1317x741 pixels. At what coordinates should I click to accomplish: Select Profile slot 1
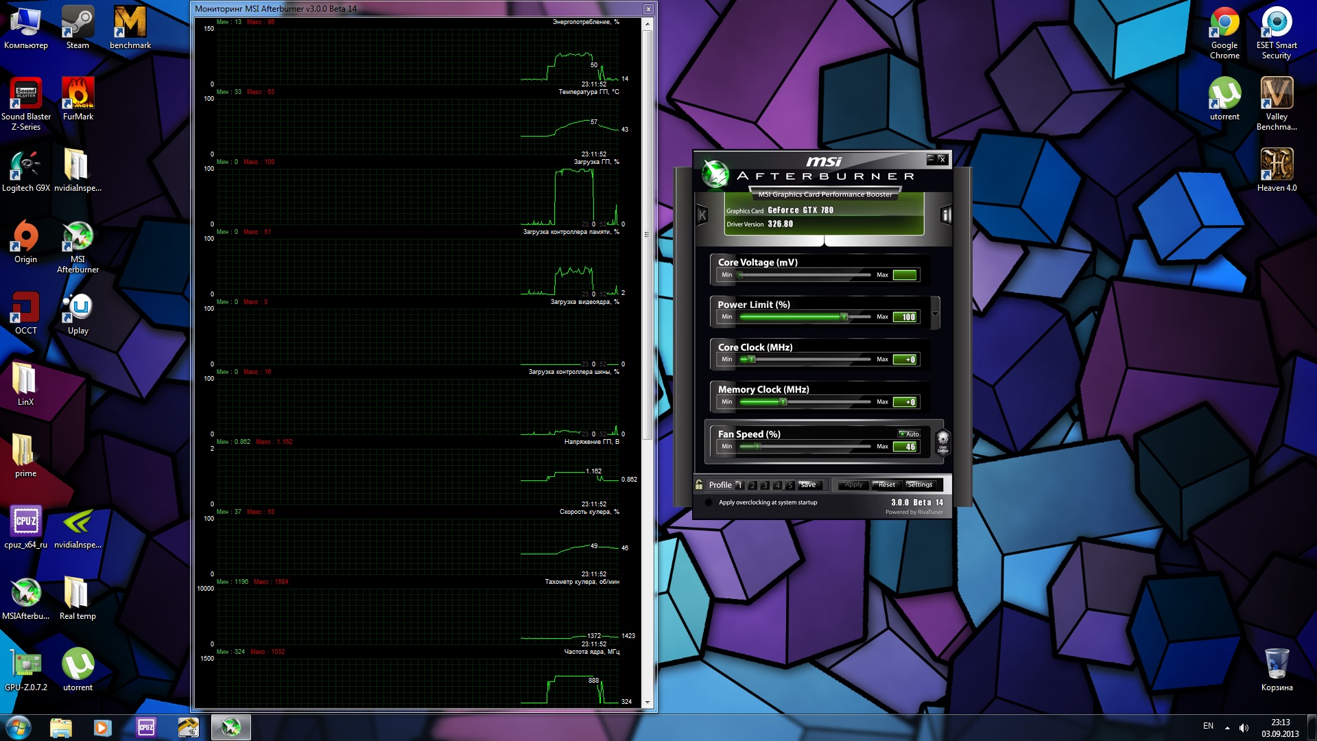pos(739,485)
